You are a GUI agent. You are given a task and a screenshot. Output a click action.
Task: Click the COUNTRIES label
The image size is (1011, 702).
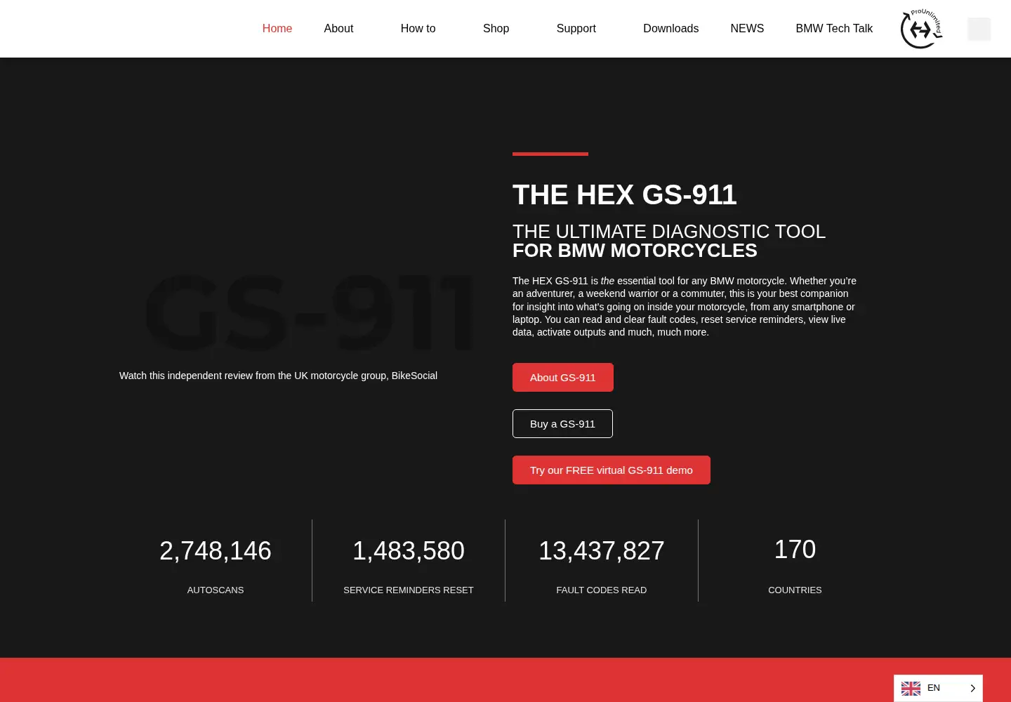point(795,590)
